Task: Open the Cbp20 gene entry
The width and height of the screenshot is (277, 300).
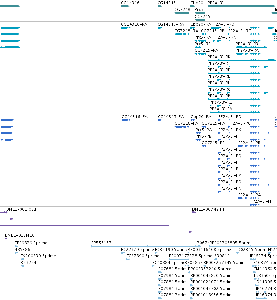Action: click(197, 3)
